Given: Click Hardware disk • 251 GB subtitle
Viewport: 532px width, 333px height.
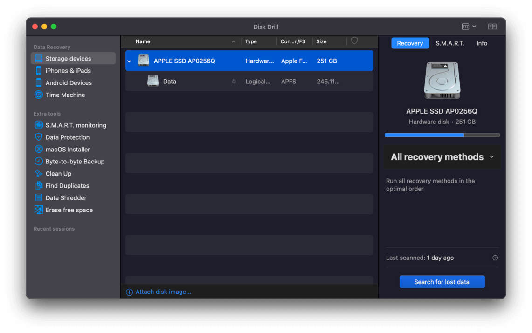Looking at the screenshot, I should tap(442, 122).
